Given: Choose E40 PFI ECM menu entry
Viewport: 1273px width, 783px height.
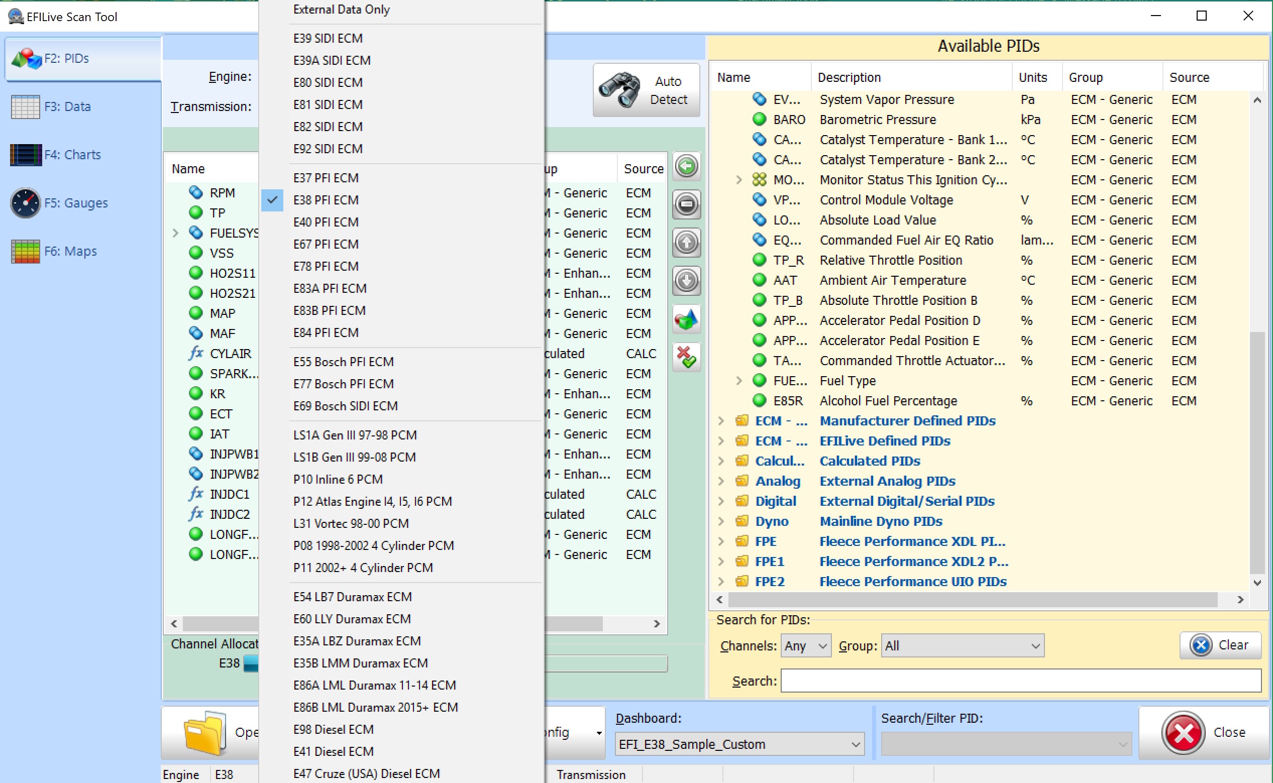Looking at the screenshot, I should tap(401, 222).
